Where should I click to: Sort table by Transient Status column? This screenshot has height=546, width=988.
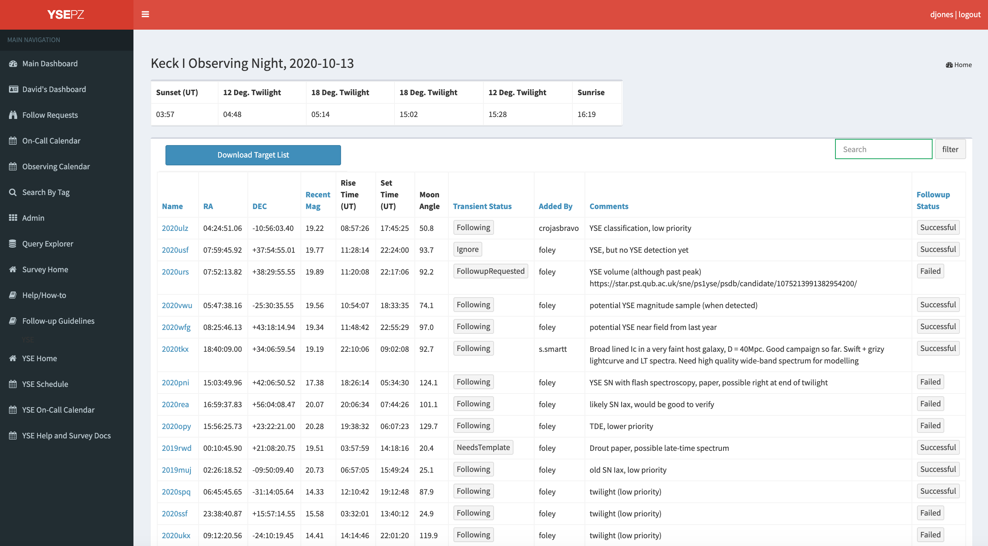482,206
